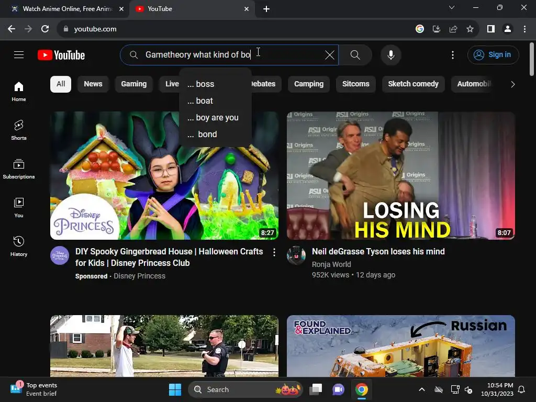Open the Disney Princess channel name link

(139, 276)
